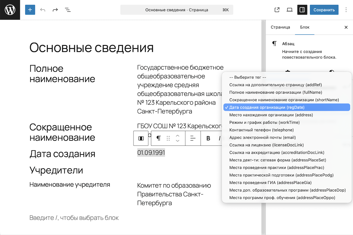Viewport: 353px width, 235px height.
Task: Click the redo arrow in top toolbar
Action: pos(55,10)
